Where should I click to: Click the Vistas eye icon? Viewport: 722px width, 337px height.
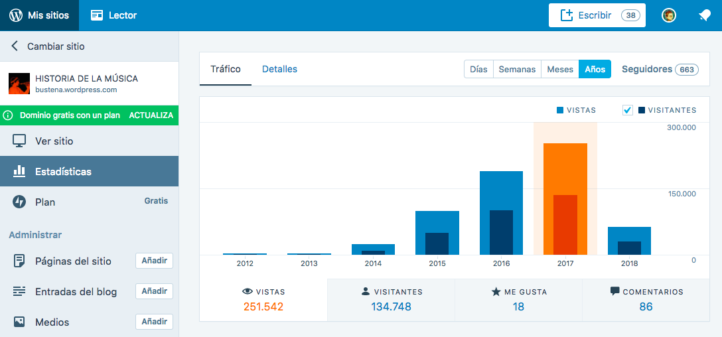[248, 291]
